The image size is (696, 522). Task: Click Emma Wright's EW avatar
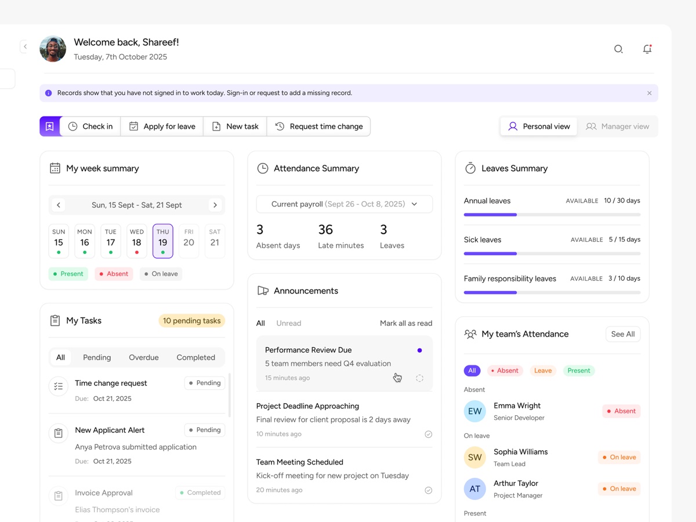click(x=475, y=411)
